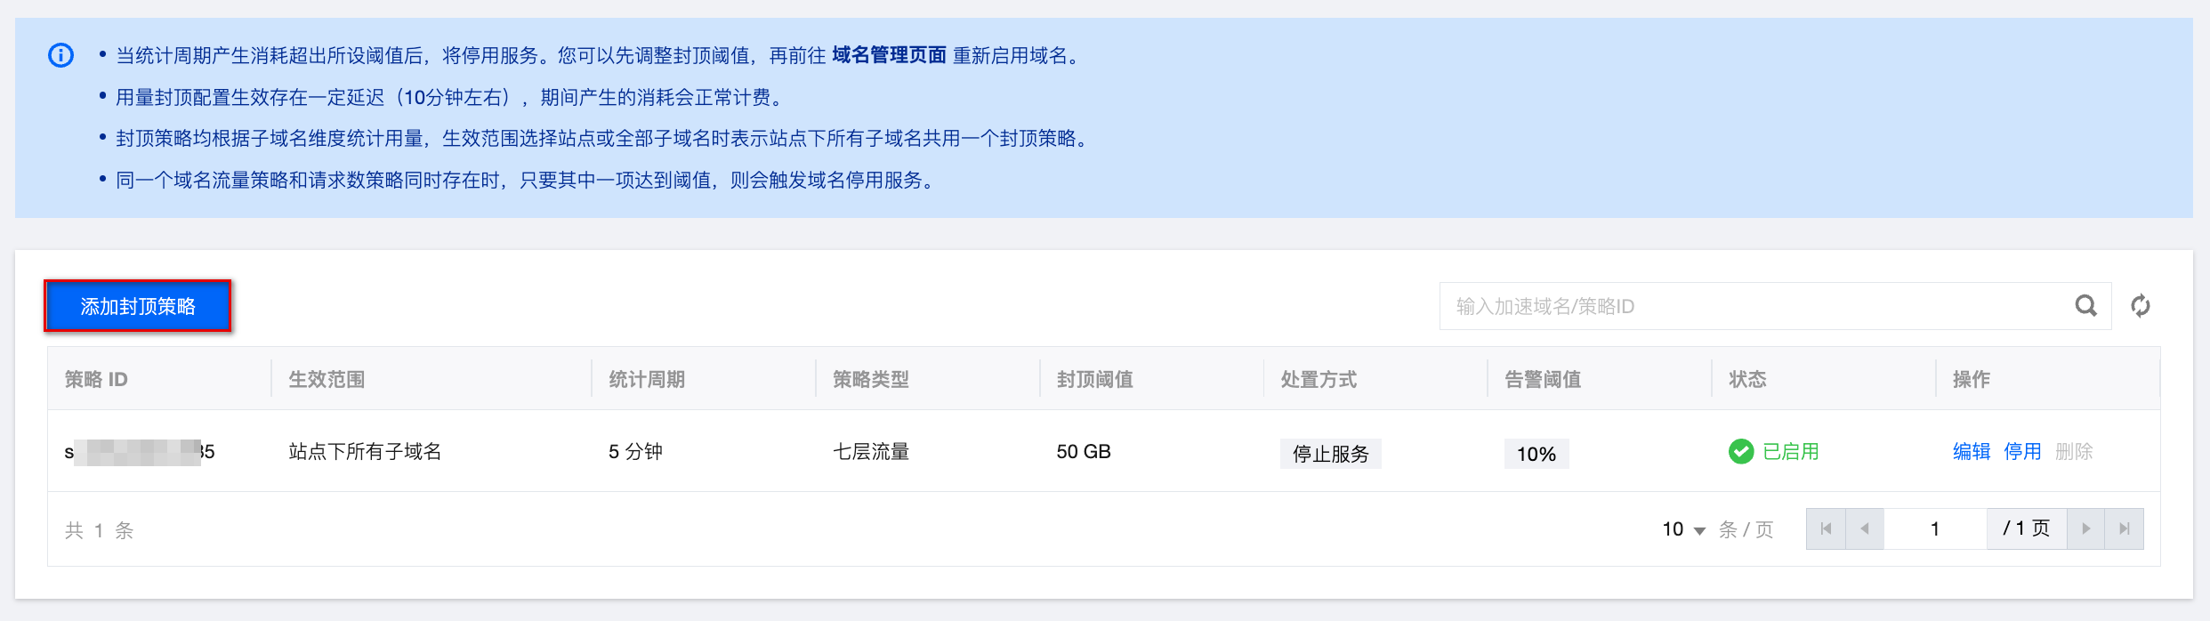Click 停用 to disable the policy
The height and width of the screenshot is (621, 2210).
coord(2022,452)
